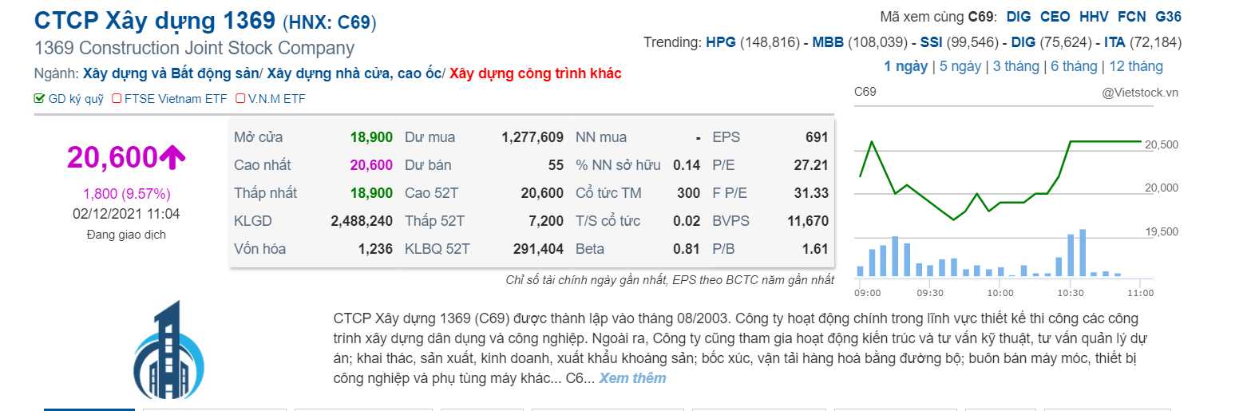
Task: Click the BVPS value 11,670
Action: click(807, 221)
